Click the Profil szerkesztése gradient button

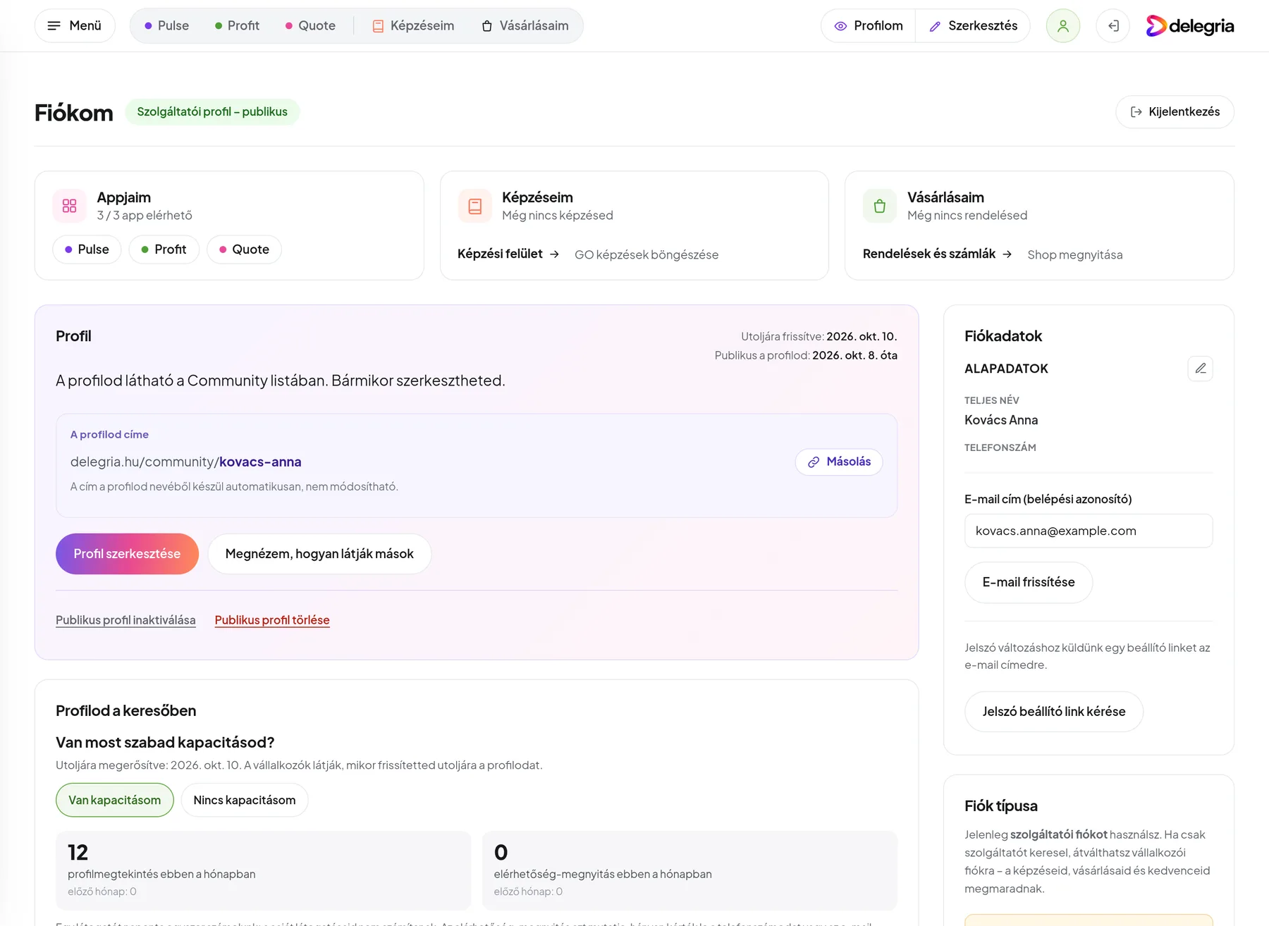(x=127, y=554)
